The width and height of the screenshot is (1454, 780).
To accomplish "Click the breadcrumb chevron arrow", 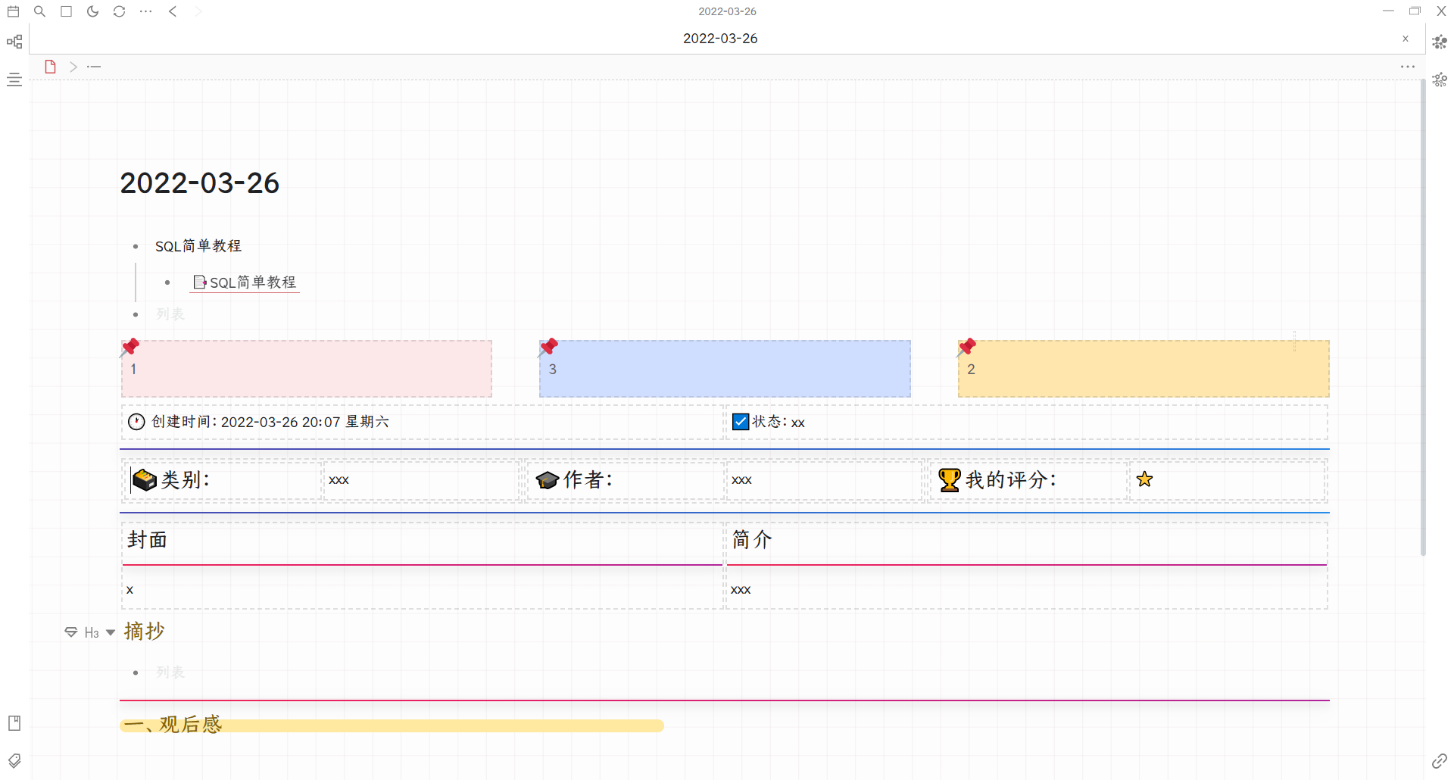I will (73, 67).
